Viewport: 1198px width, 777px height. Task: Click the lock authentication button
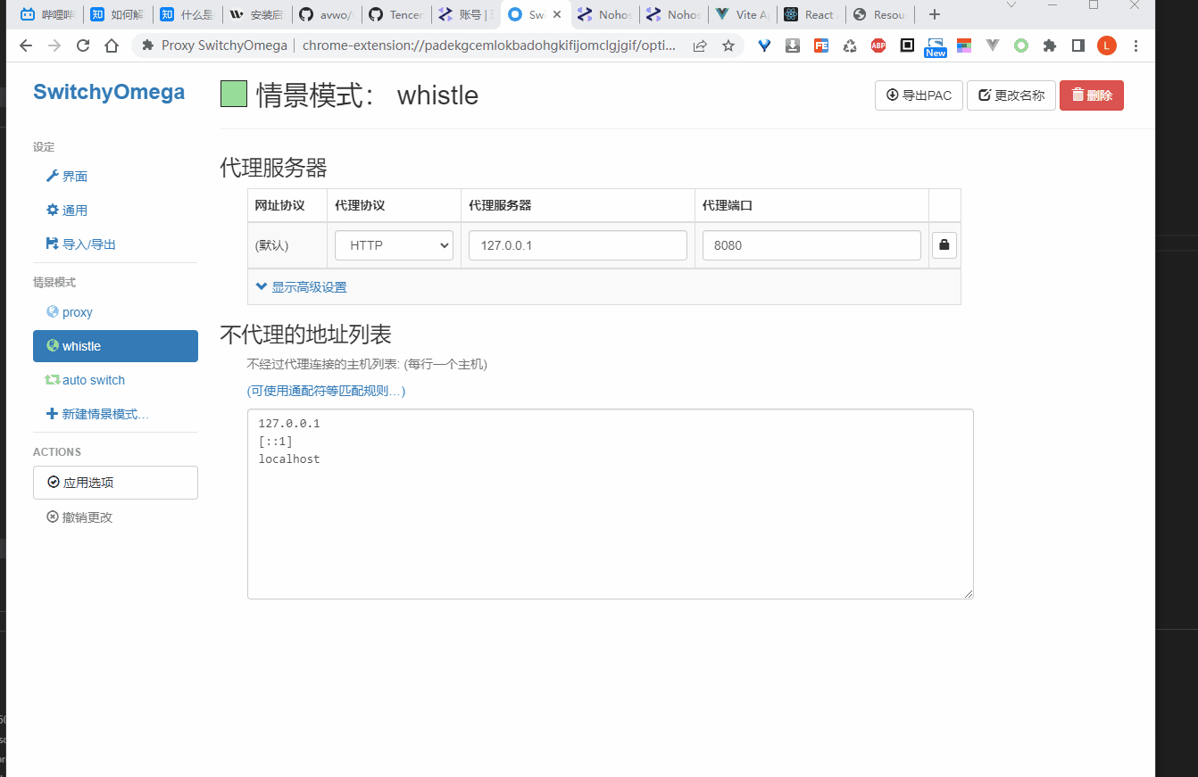(x=944, y=245)
